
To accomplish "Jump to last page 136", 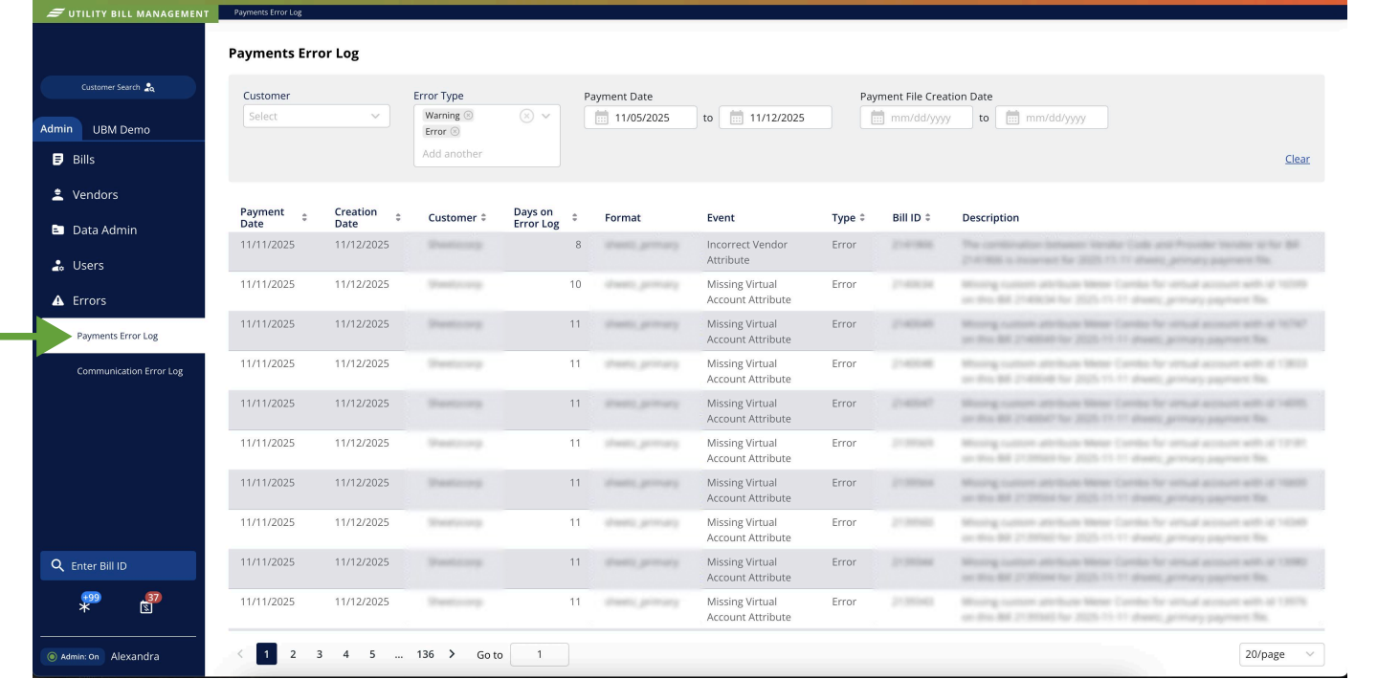I will click(x=425, y=654).
